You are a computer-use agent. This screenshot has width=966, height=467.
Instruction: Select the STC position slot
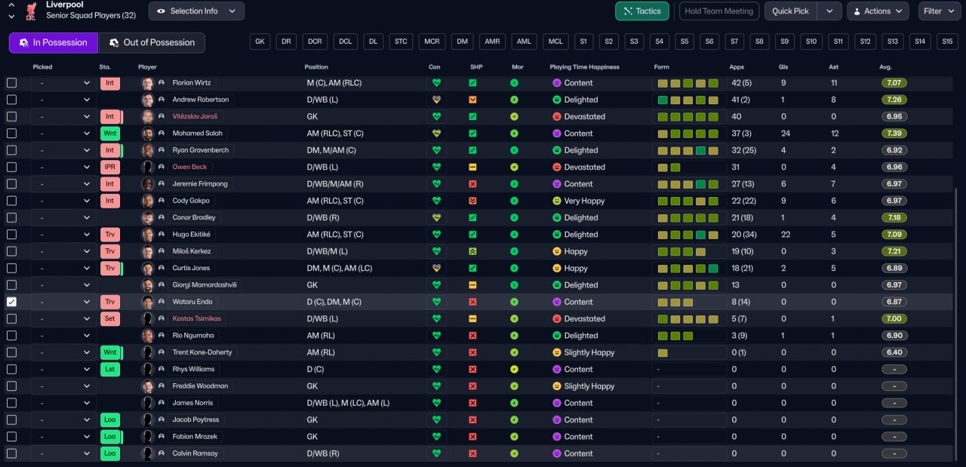[401, 42]
